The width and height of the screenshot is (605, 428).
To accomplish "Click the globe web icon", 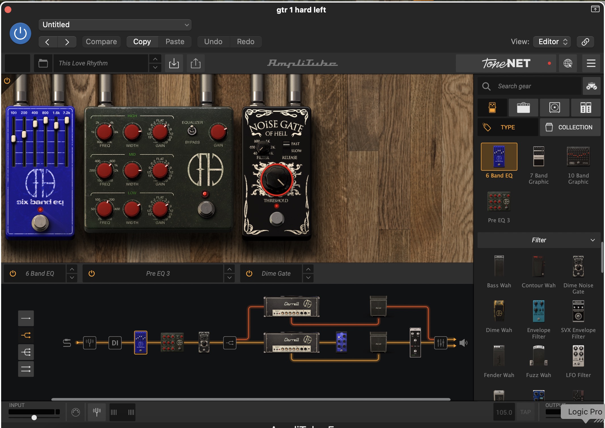I will point(568,63).
